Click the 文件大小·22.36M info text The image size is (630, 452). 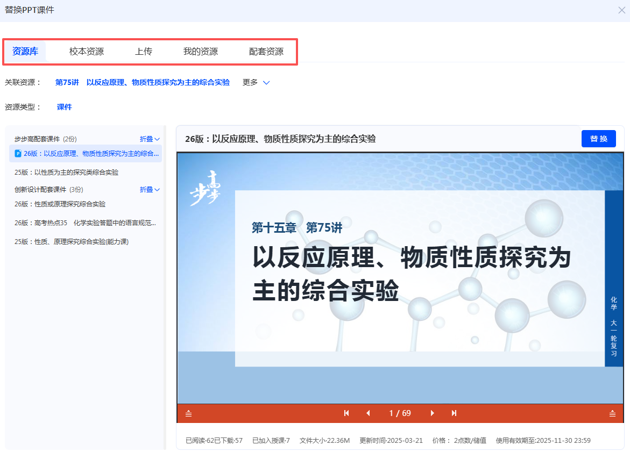pyautogui.click(x=324, y=440)
